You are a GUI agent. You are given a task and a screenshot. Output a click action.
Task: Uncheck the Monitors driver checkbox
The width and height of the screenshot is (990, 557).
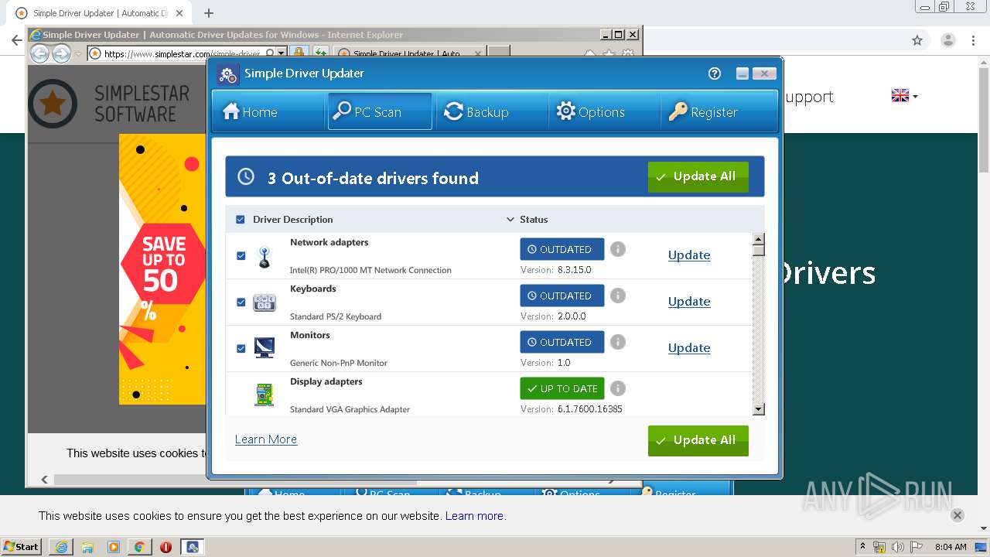point(241,348)
